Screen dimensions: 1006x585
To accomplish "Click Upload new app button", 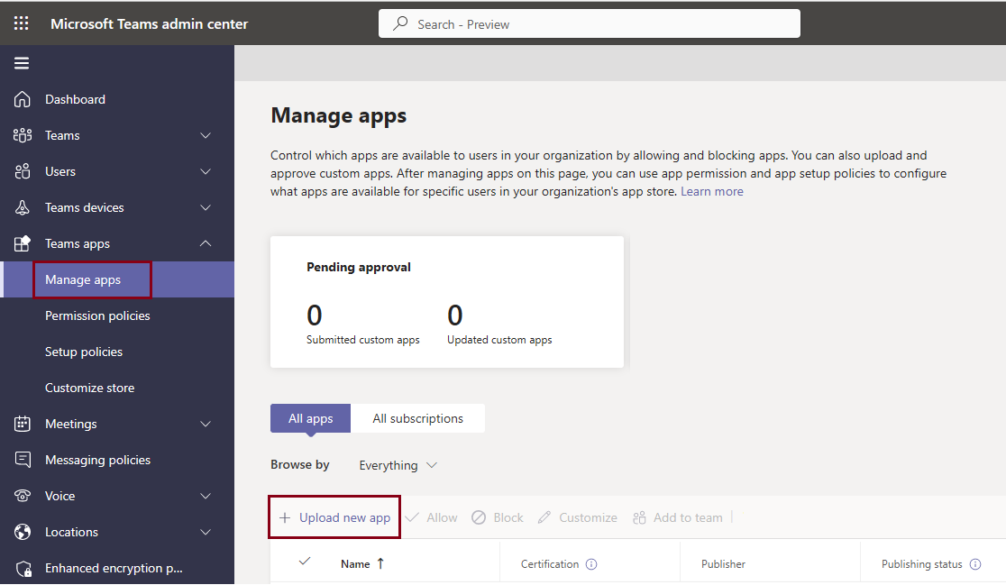I will click(334, 517).
